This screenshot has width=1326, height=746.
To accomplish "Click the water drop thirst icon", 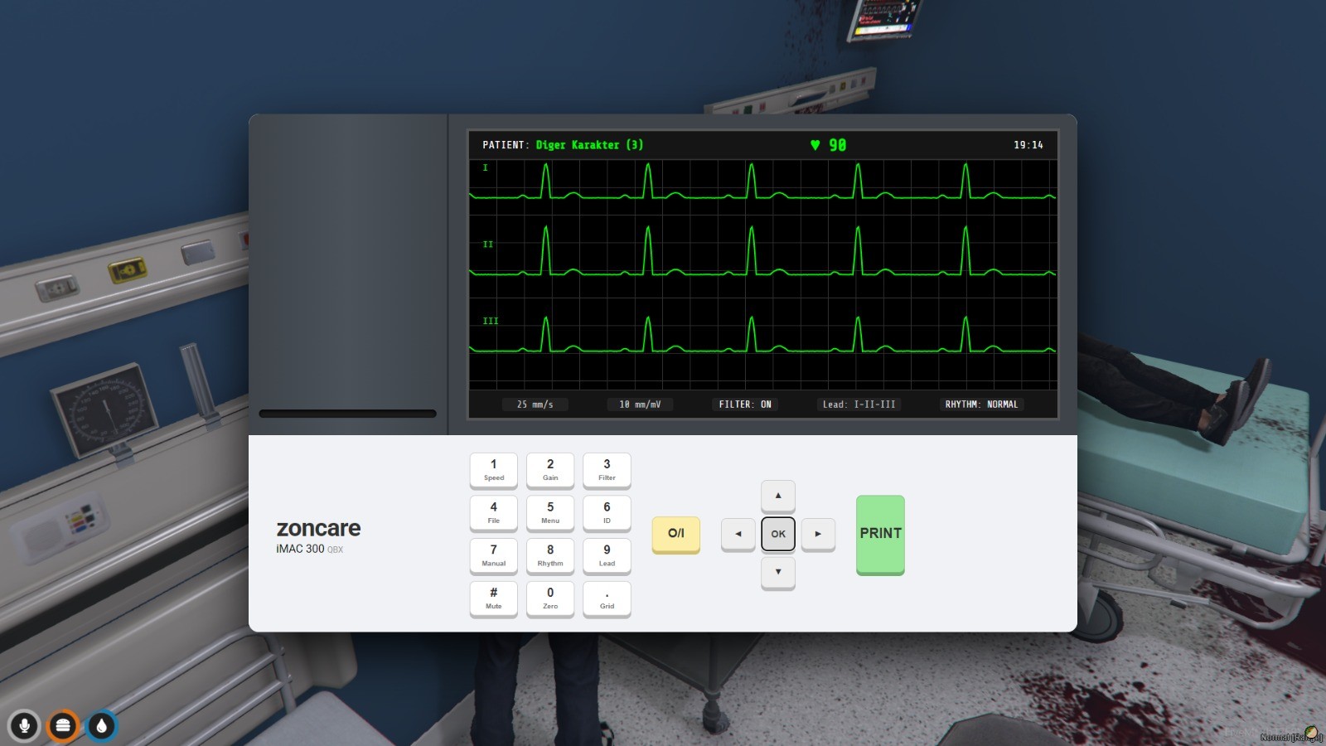I will [101, 726].
